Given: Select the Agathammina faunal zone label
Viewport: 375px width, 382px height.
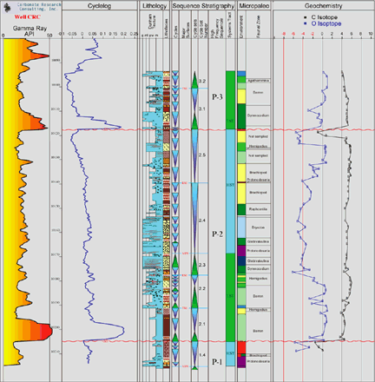Looking at the screenshot, I should coord(258,81).
